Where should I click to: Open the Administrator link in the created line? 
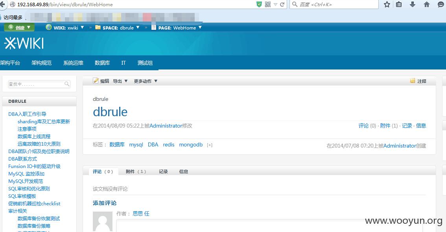[400, 146]
